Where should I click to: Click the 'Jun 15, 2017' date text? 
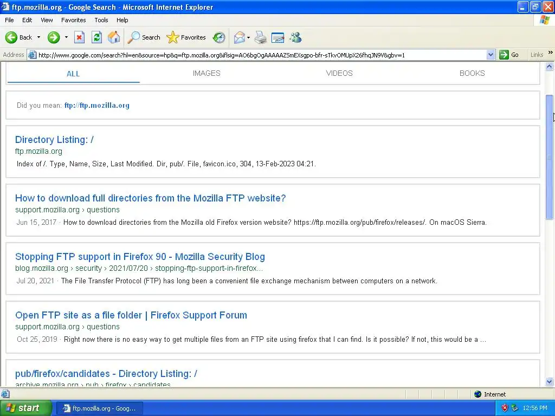36,222
